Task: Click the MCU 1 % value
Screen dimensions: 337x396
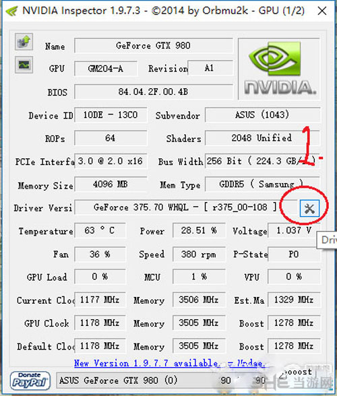Action: pos(199,277)
